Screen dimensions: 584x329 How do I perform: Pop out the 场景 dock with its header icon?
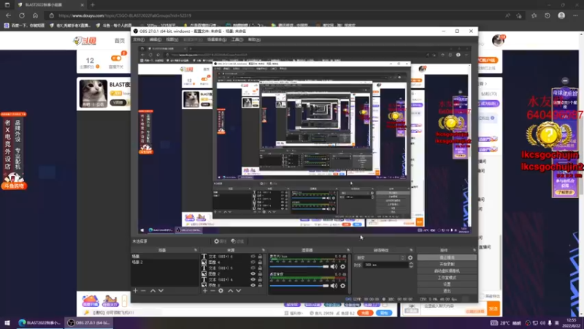[196, 250]
